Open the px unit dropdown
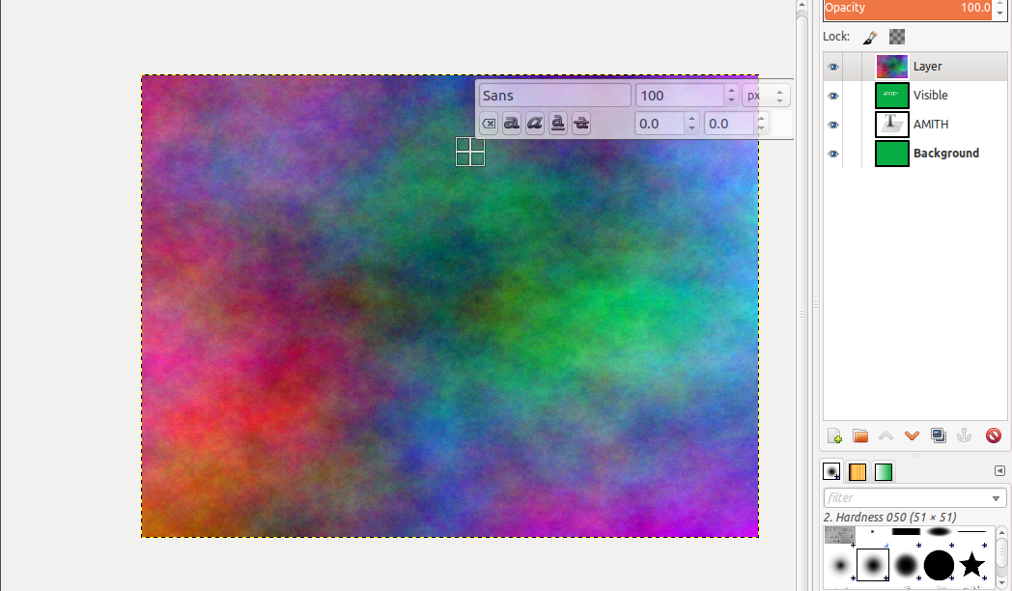The image size is (1012, 591). click(766, 96)
